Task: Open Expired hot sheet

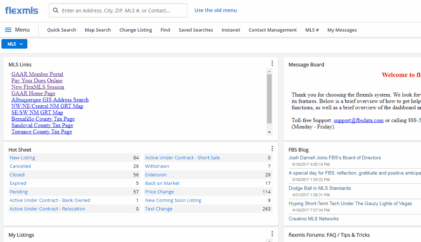Action: point(18,183)
